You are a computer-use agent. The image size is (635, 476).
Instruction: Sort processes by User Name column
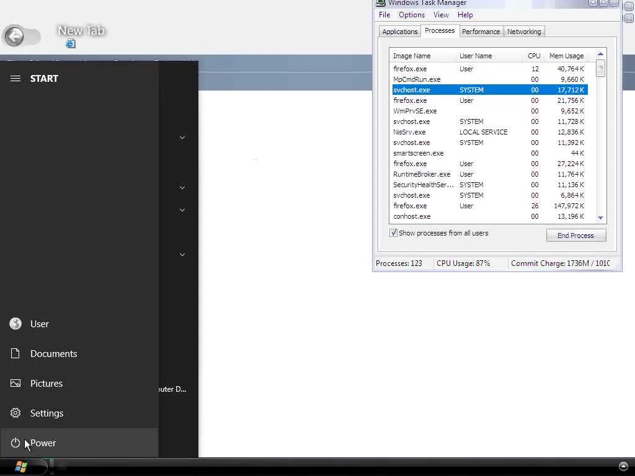[489, 56]
